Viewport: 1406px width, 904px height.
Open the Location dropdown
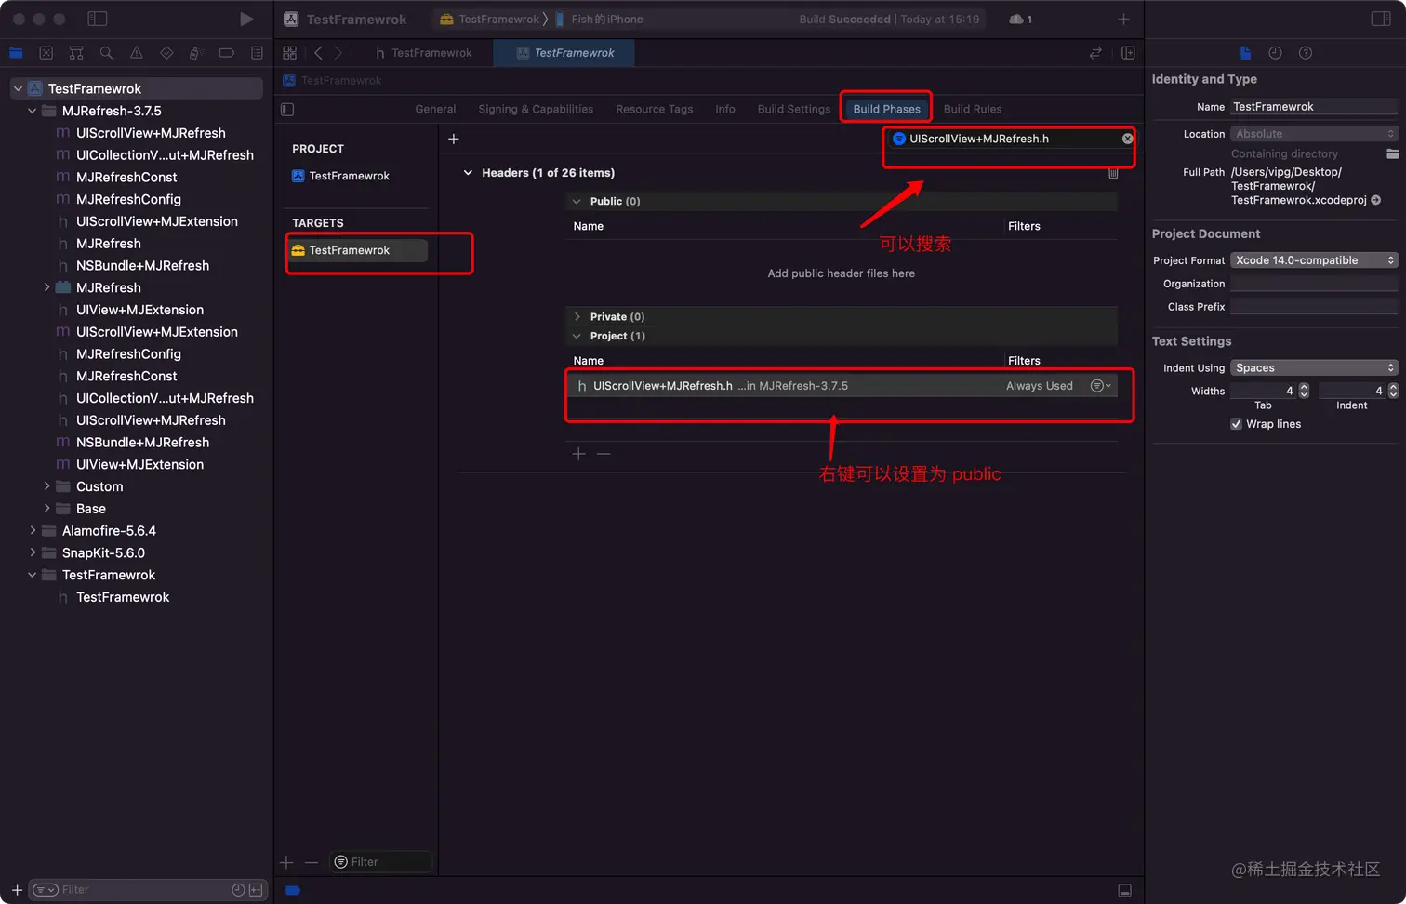(x=1314, y=134)
